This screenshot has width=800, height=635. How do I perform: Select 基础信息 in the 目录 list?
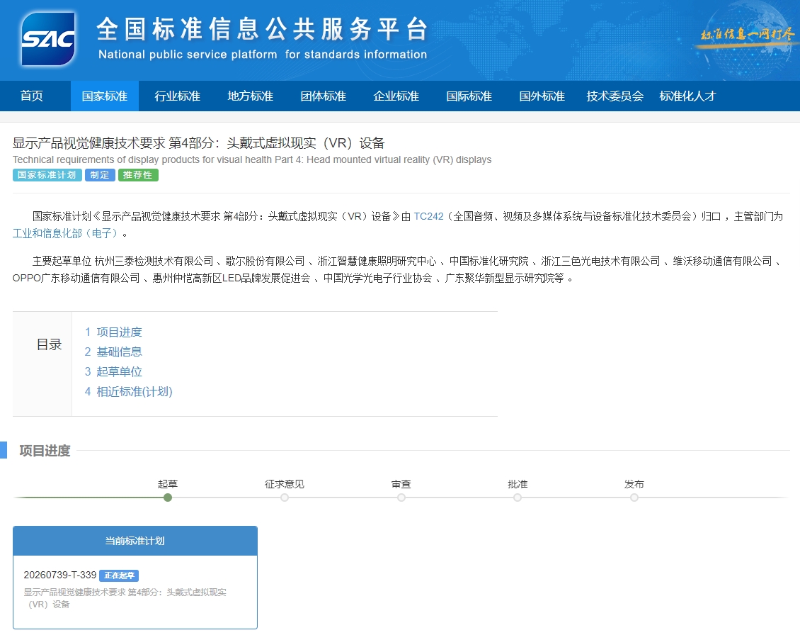click(119, 352)
